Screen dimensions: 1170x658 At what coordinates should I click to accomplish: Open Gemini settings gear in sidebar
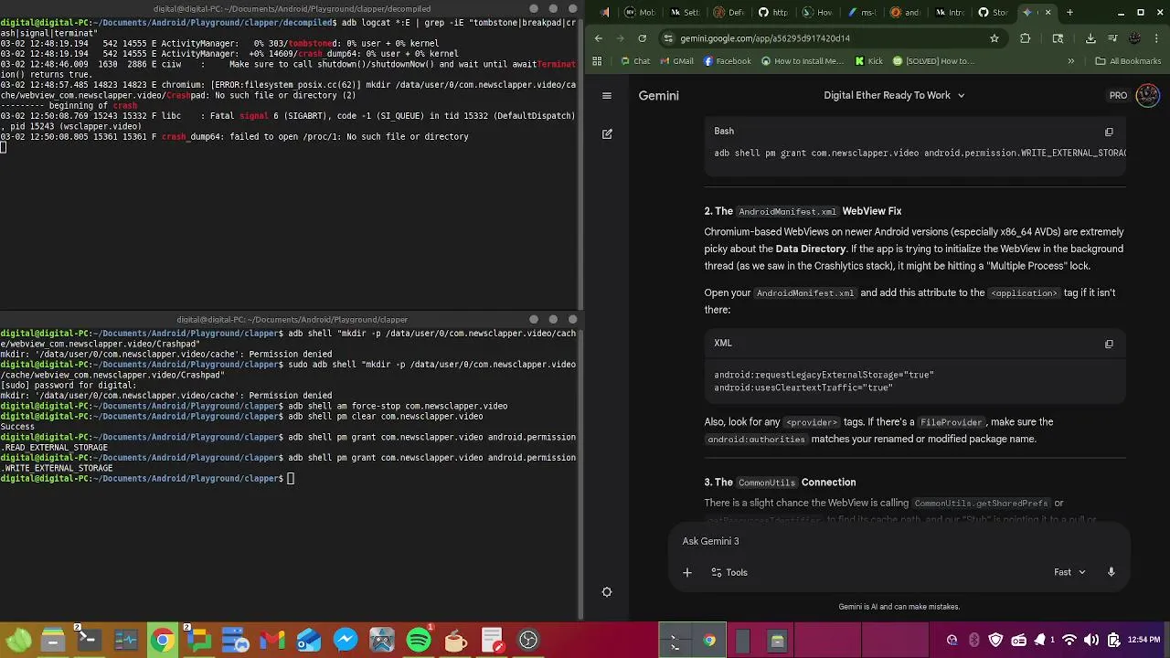(606, 592)
